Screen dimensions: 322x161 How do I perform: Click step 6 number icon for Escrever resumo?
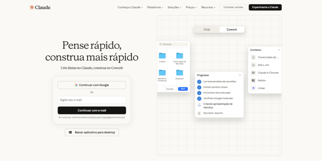point(199,113)
